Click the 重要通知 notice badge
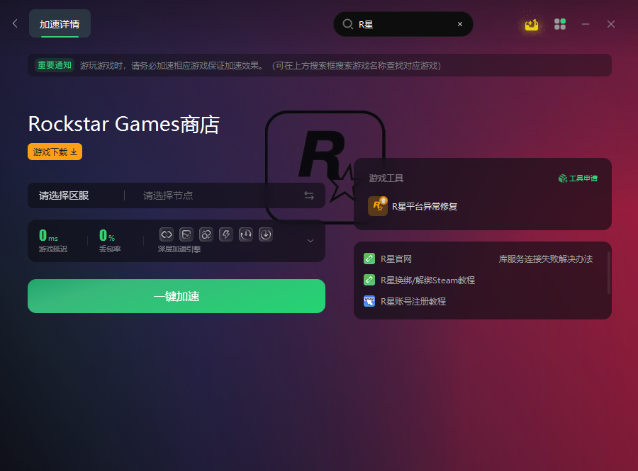 (x=55, y=65)
